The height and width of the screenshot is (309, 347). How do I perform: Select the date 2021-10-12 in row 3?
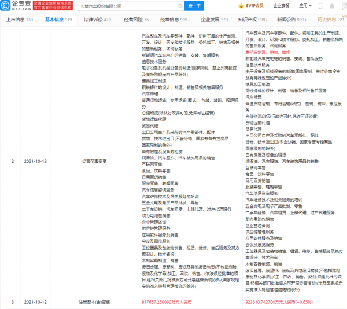(35, 302)
